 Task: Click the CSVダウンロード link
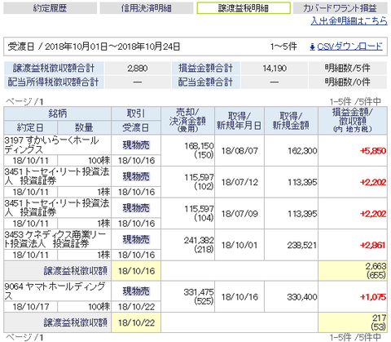click(349, 47)
